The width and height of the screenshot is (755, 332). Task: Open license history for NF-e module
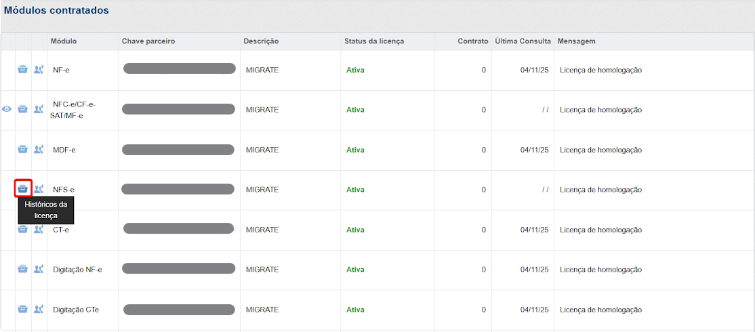click(x=22, y=70)
